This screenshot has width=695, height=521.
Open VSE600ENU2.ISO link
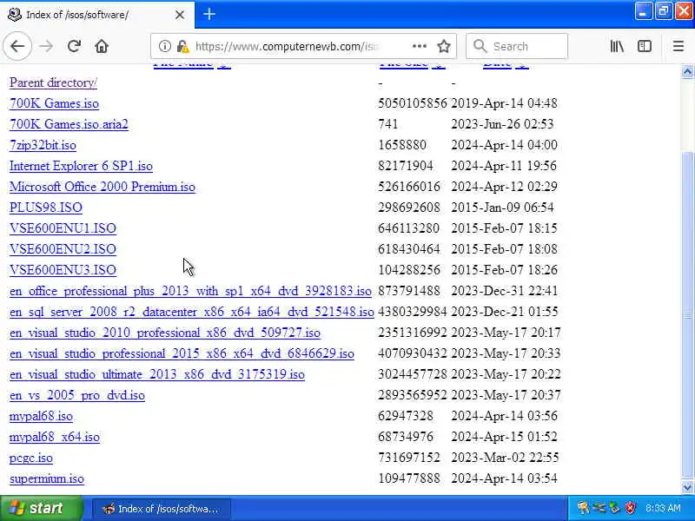click(63, 249)
